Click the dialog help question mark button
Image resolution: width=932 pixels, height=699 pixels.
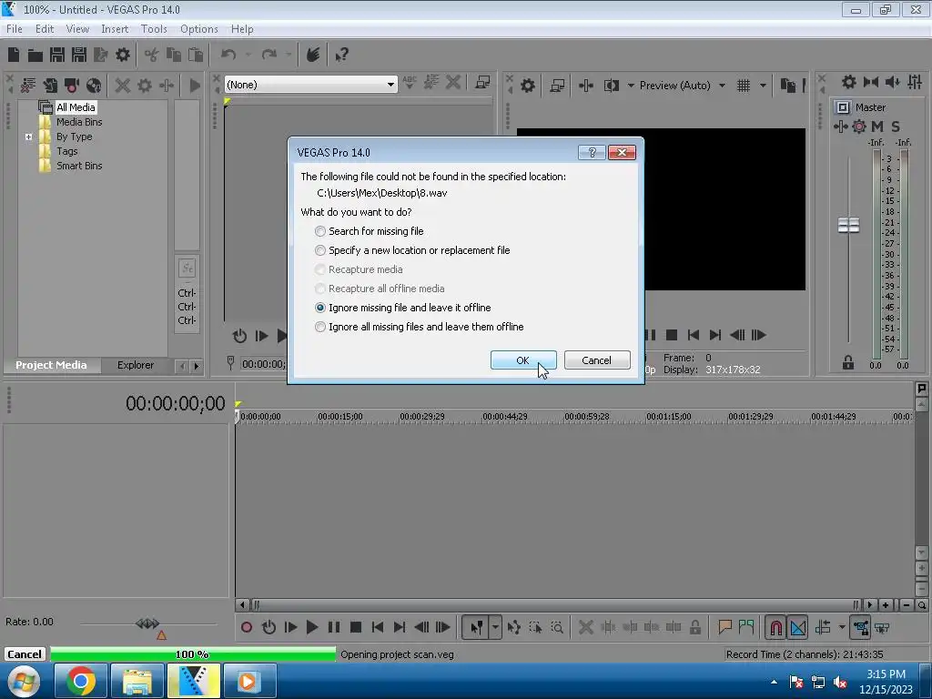(x=592, y=153)
